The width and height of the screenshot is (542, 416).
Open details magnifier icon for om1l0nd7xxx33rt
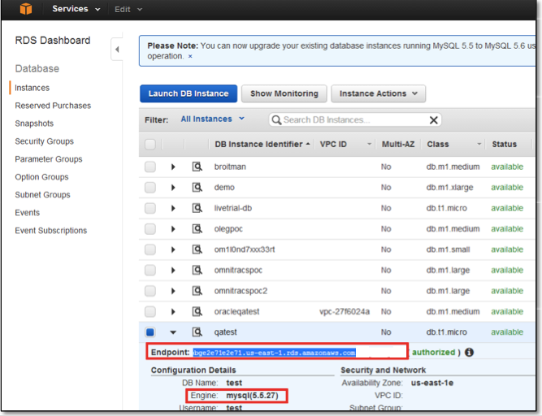tap(197, 249)
